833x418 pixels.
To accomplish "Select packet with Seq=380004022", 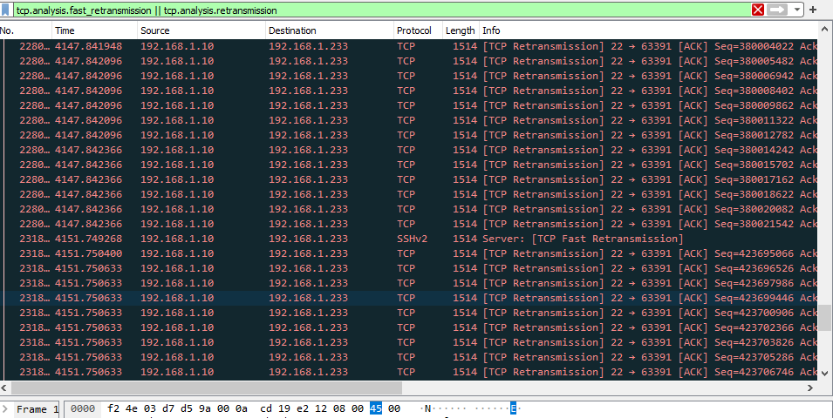I will [409, 46].
